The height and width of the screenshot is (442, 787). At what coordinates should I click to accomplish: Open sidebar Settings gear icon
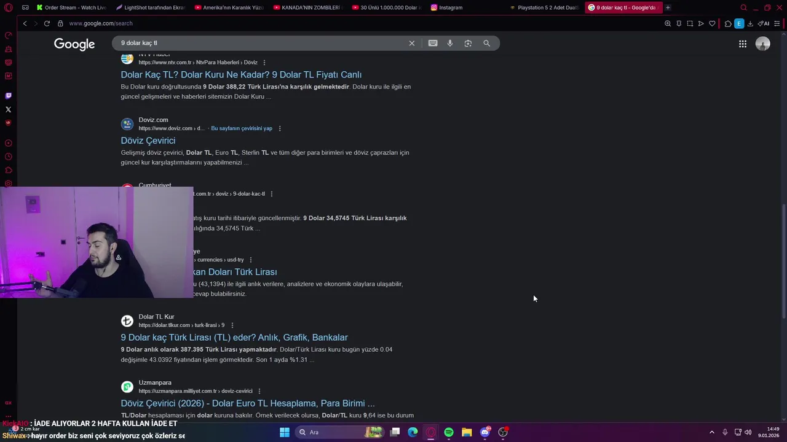pos(8,184)
